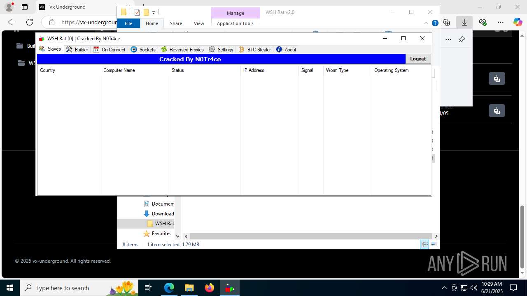This screenshot has height=296, width=527.
Task: Open the Reversed Proxies tab
Action: (182, 49)
